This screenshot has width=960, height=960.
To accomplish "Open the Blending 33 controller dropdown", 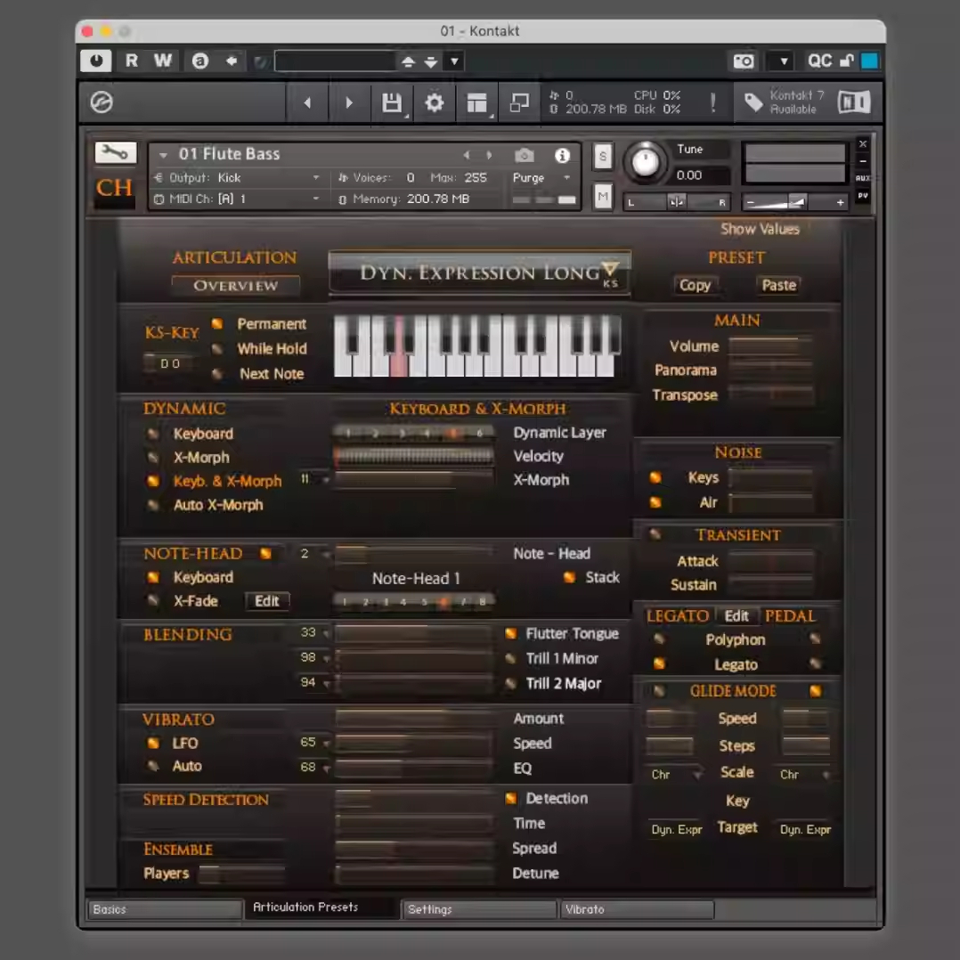I will tap(314, 632).
